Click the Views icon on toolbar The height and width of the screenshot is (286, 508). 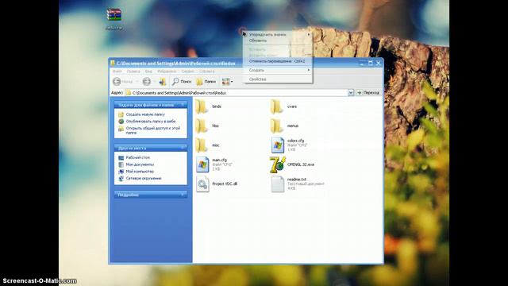pyautogui.click(x=225, y=82)
